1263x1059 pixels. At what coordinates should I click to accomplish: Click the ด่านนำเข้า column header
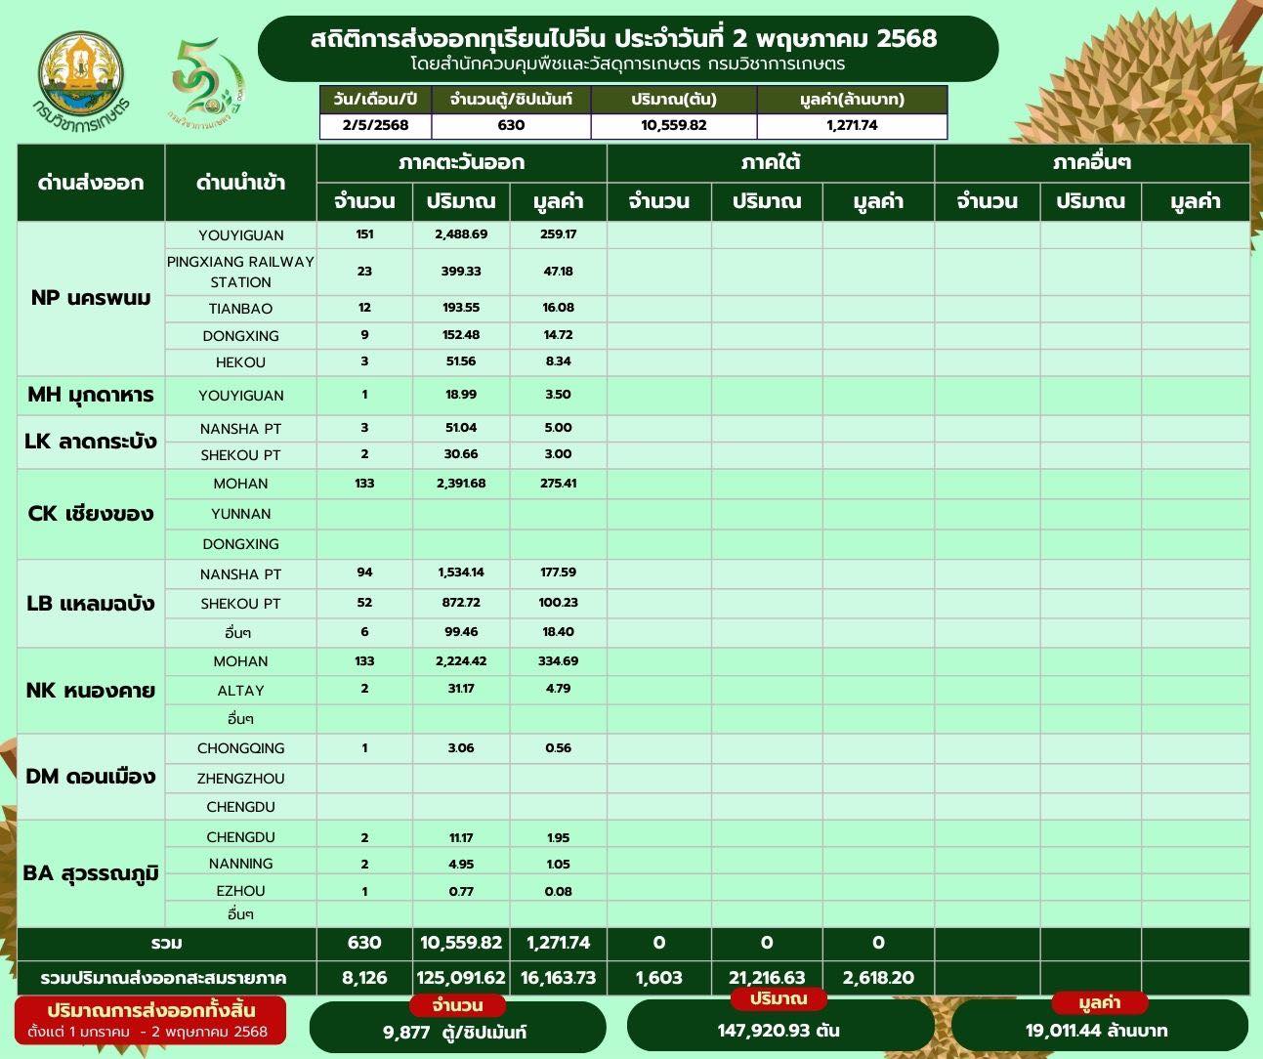click(240, 183)
